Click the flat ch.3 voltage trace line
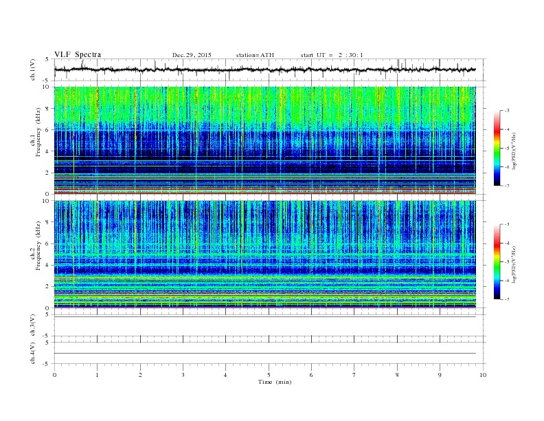 coord(265,317)
